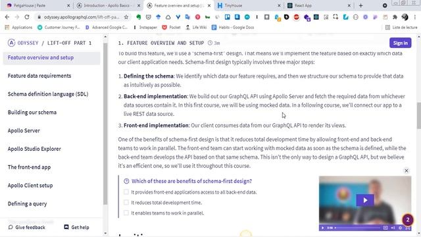
Task: Click the main page vertical scrollbar thumb
Action: coord(419,116)
